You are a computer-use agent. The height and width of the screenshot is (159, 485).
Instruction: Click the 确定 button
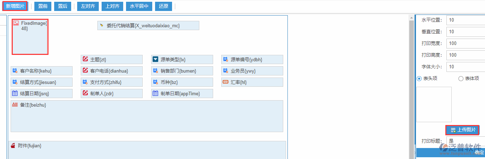point(479,152)
